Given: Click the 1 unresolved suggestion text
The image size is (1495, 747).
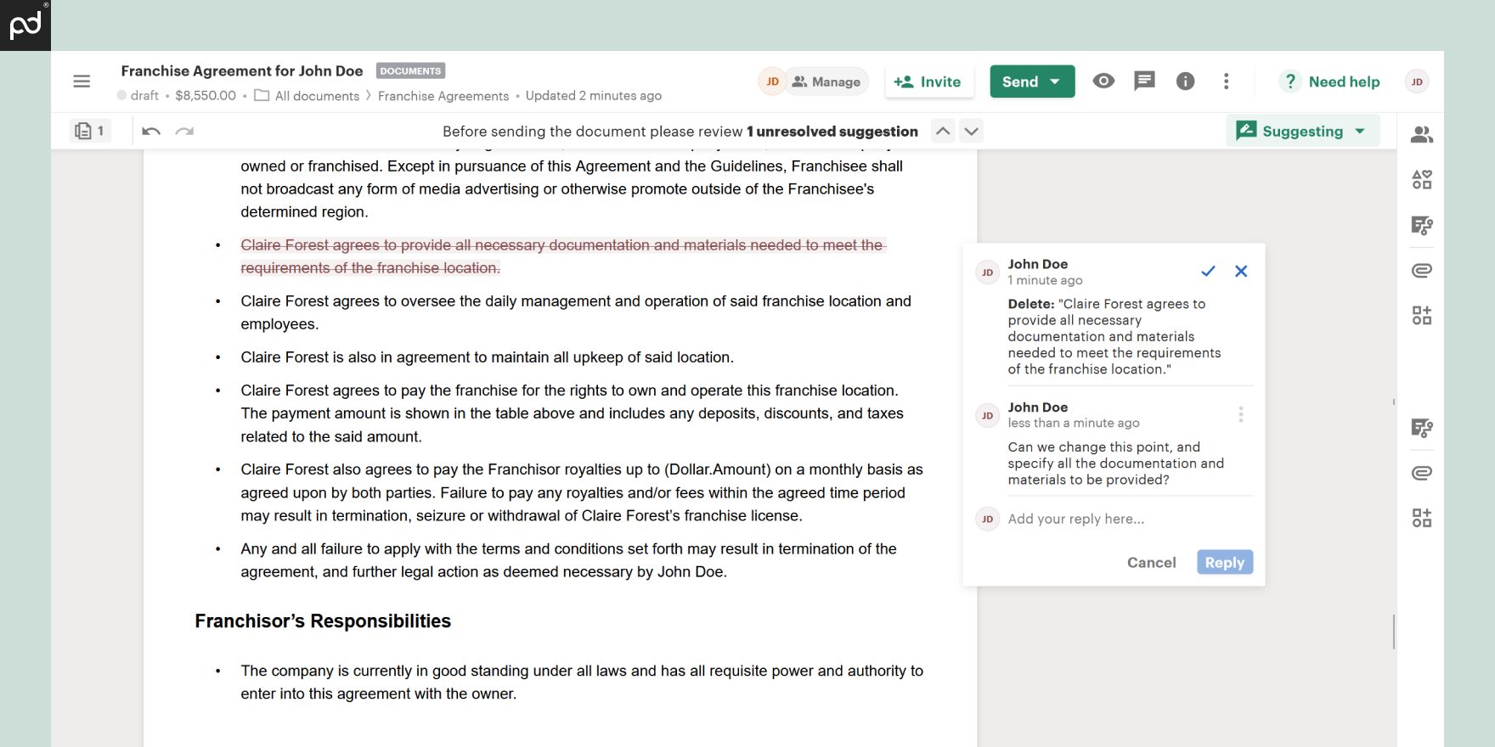Looking at the screenshot, I should 832,131.
